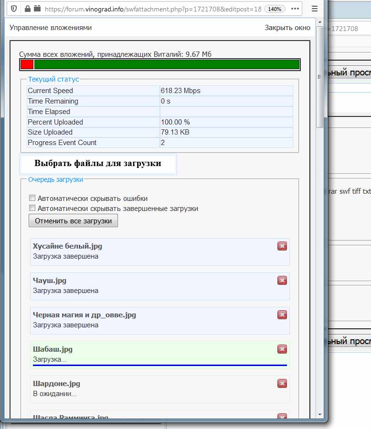Image resolution: width=371 pixels, height=429 pixels.
Task: Cancel the Шабаш.jpg upload
Action: click(x=282, y=349)
